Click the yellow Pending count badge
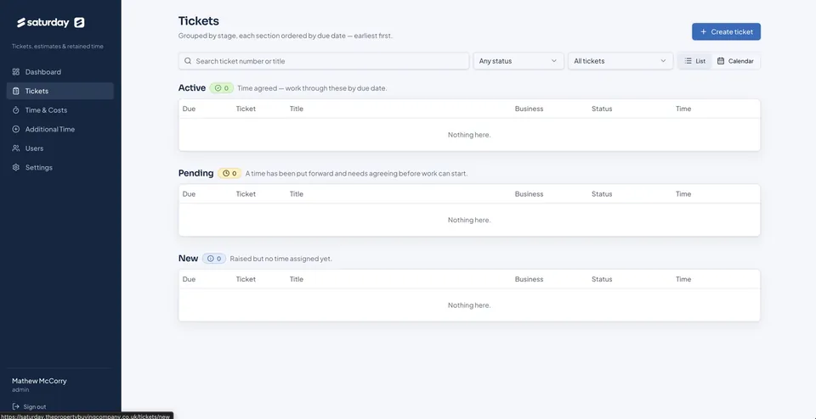Screen dimensions: 816x419 click(229, 173)
